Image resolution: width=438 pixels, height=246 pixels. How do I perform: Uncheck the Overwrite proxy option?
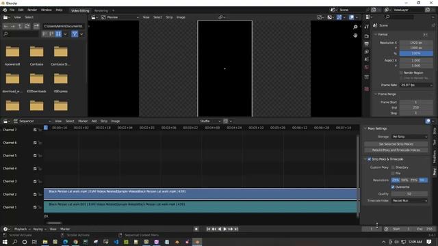[x=393, y=187]
